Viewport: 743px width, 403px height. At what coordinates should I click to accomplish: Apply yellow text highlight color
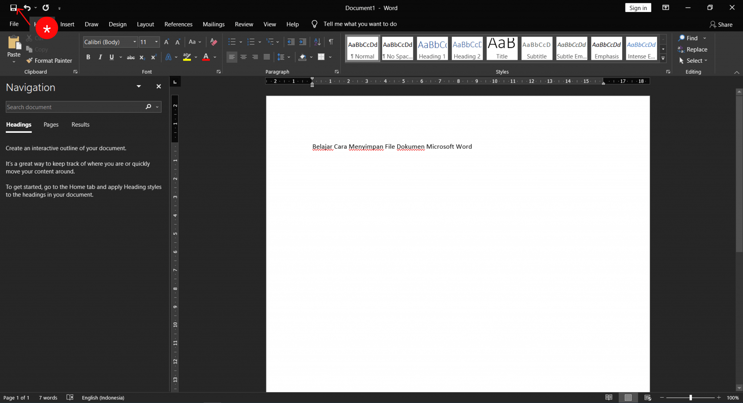coord(187,57)
